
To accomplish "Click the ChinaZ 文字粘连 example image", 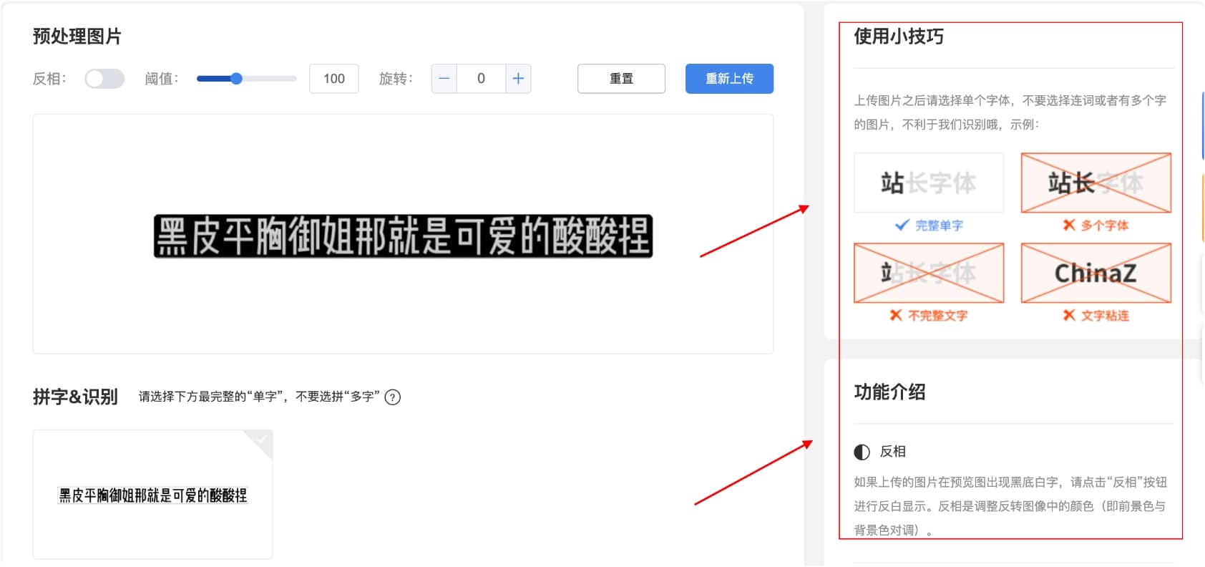I will (1096, 273).
